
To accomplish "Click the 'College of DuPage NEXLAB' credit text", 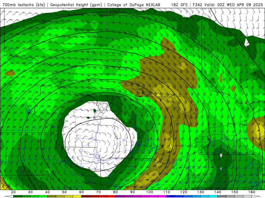I will click(x=133, y=5).
